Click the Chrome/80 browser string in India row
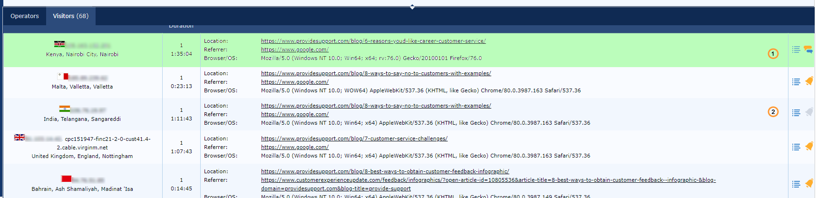The image size is (817, 198). [426, 123]
